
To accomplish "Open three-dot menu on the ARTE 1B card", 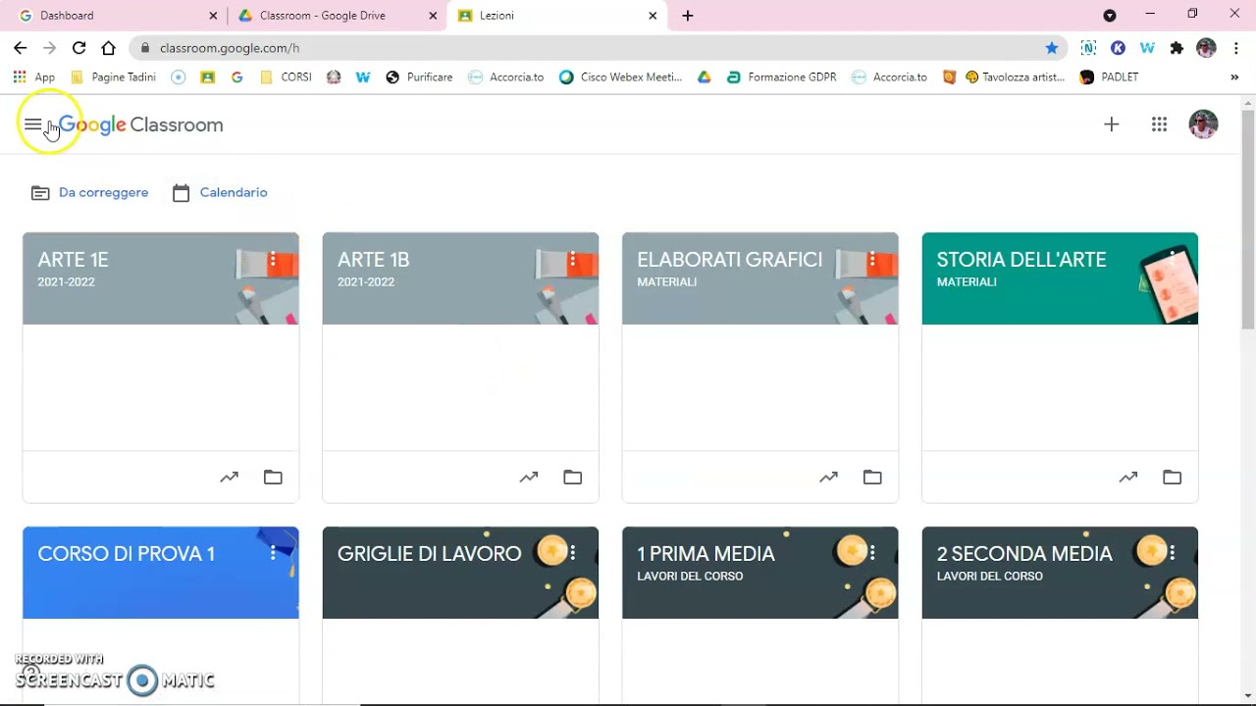I will (x=573, y=260).
